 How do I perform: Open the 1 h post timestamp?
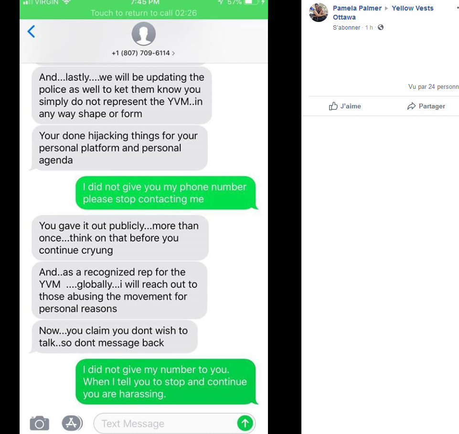(369, 28)
